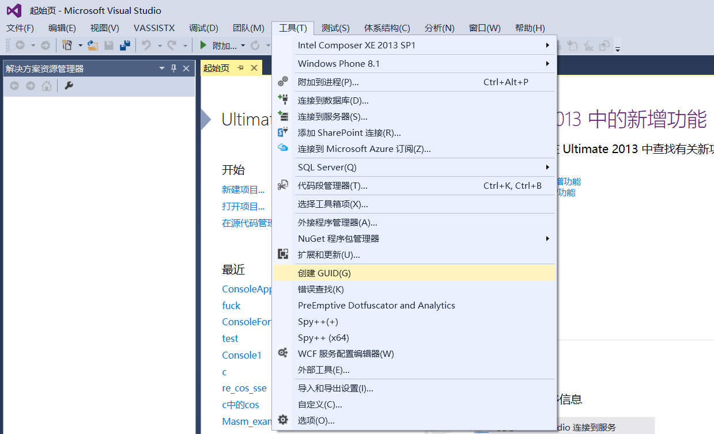
Task: Choose 附加到进程(P)... menu item
Action: pyautogui.click(x=415, y=82)
